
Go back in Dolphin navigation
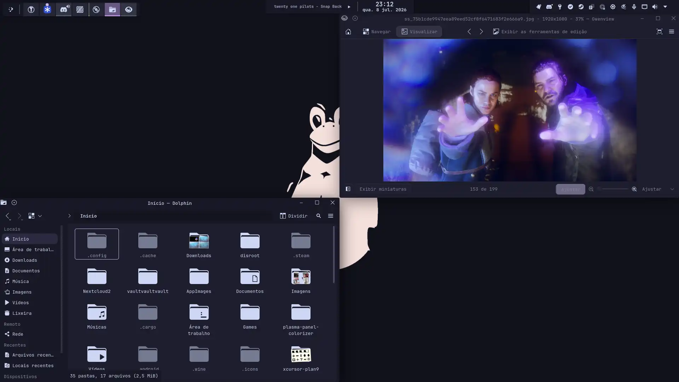point(8,216)
